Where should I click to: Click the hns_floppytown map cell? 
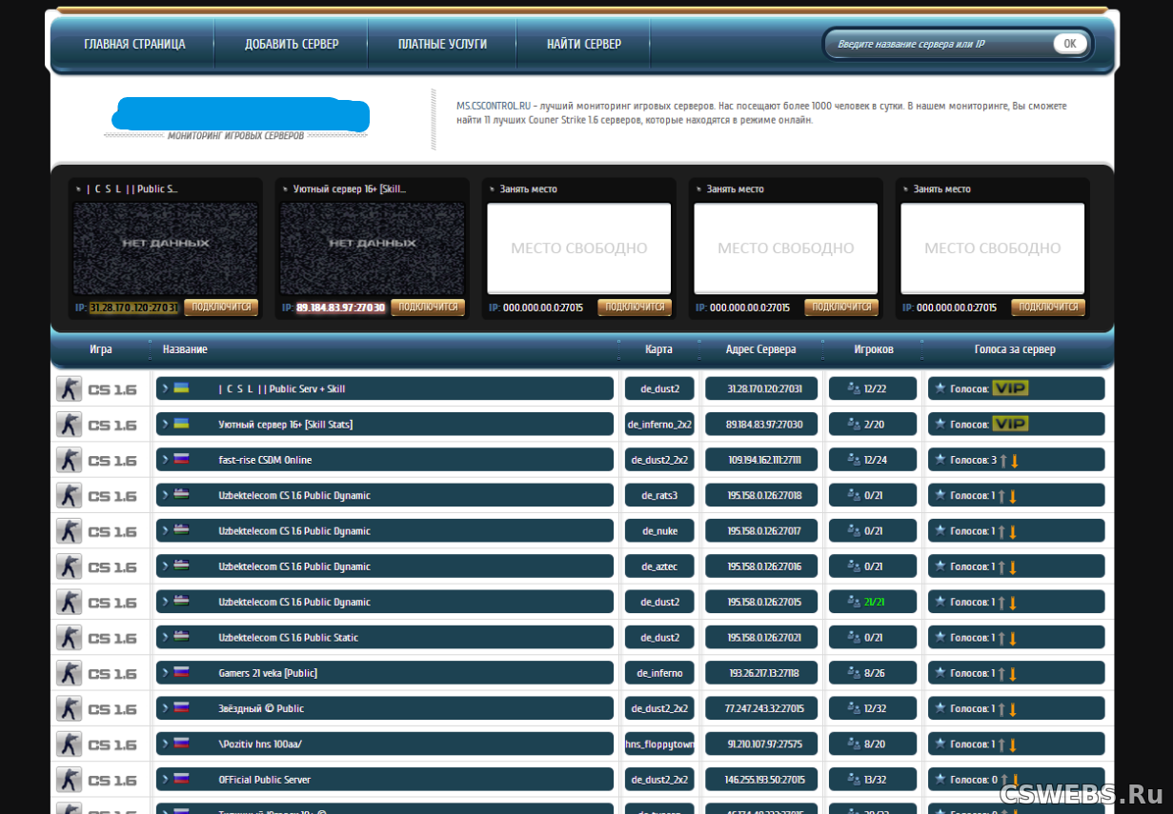pos(659,744)
